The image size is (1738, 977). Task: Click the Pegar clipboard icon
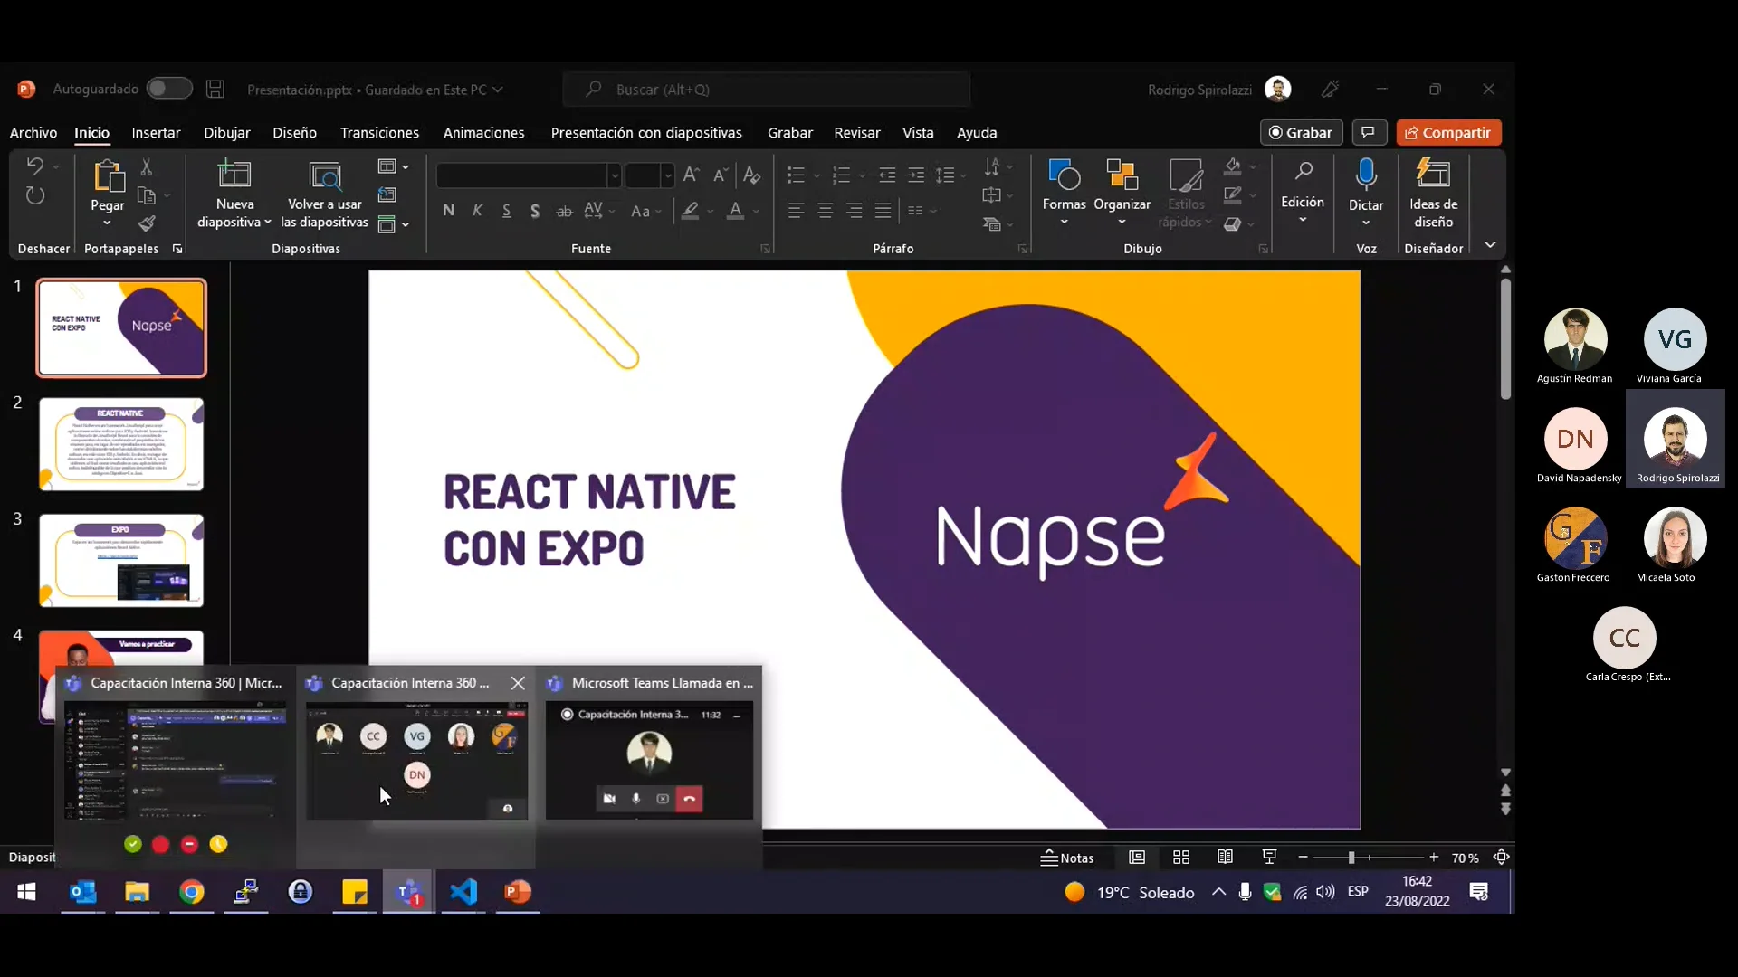click(x=108, y=175)
